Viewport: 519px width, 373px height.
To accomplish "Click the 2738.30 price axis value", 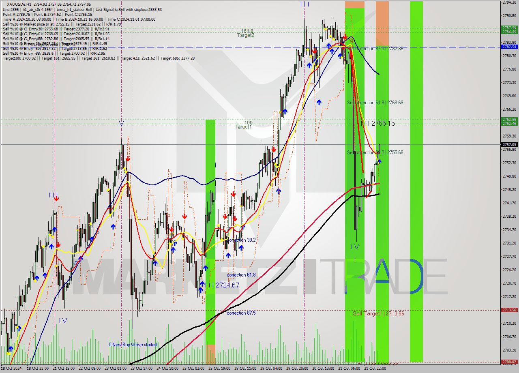I will click(x=509, y=217).
